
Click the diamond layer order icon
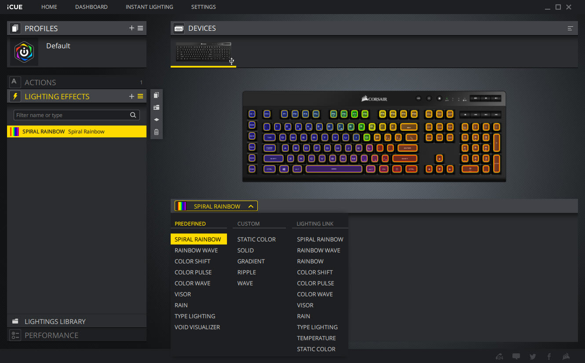pos(156,119)
